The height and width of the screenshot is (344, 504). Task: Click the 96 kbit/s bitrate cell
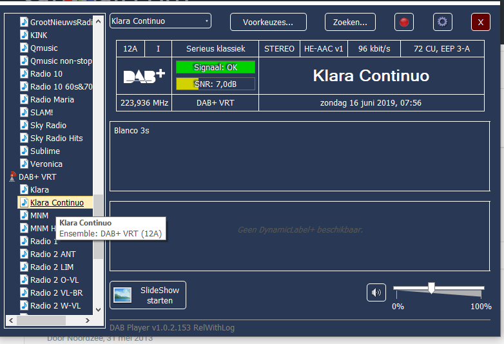[374, 48]
